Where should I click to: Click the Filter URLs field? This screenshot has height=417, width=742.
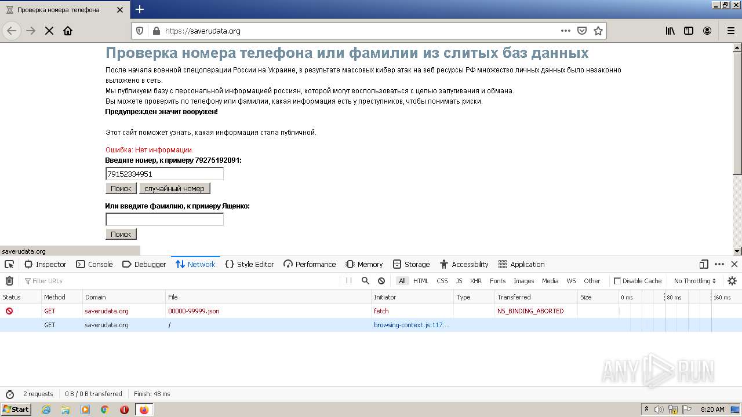(180, 281)
